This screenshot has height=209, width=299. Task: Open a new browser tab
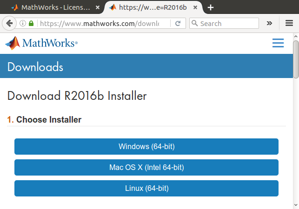click(211, 7)
